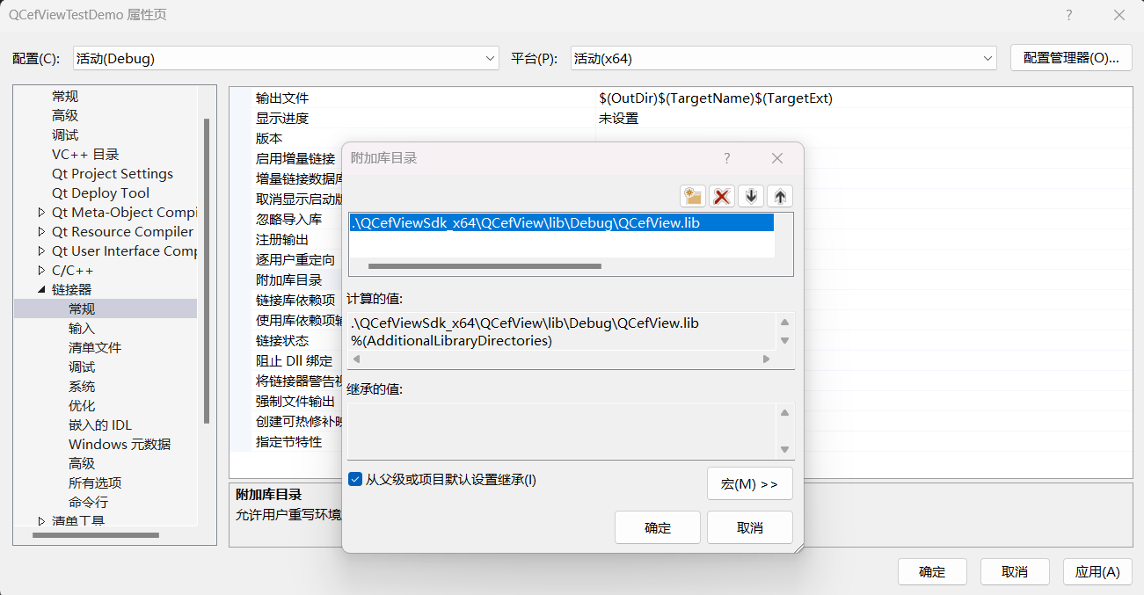The image size is (1144, 595).
Task: Click the tree panel vertical scrollbar
Action: [207, 270]
